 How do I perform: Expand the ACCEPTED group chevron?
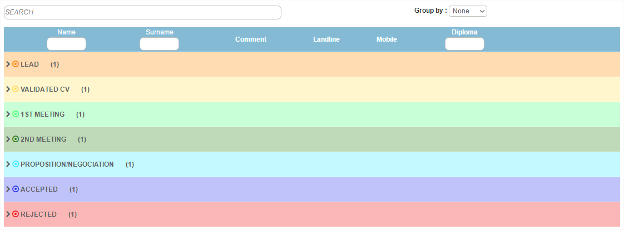pos(8,189)
